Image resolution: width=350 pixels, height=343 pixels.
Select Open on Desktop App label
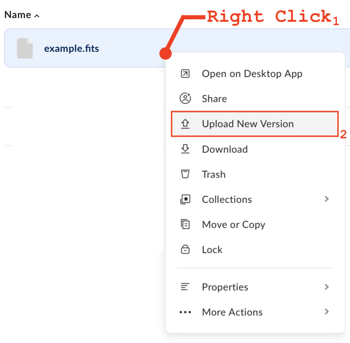click(x=252, y=74)
